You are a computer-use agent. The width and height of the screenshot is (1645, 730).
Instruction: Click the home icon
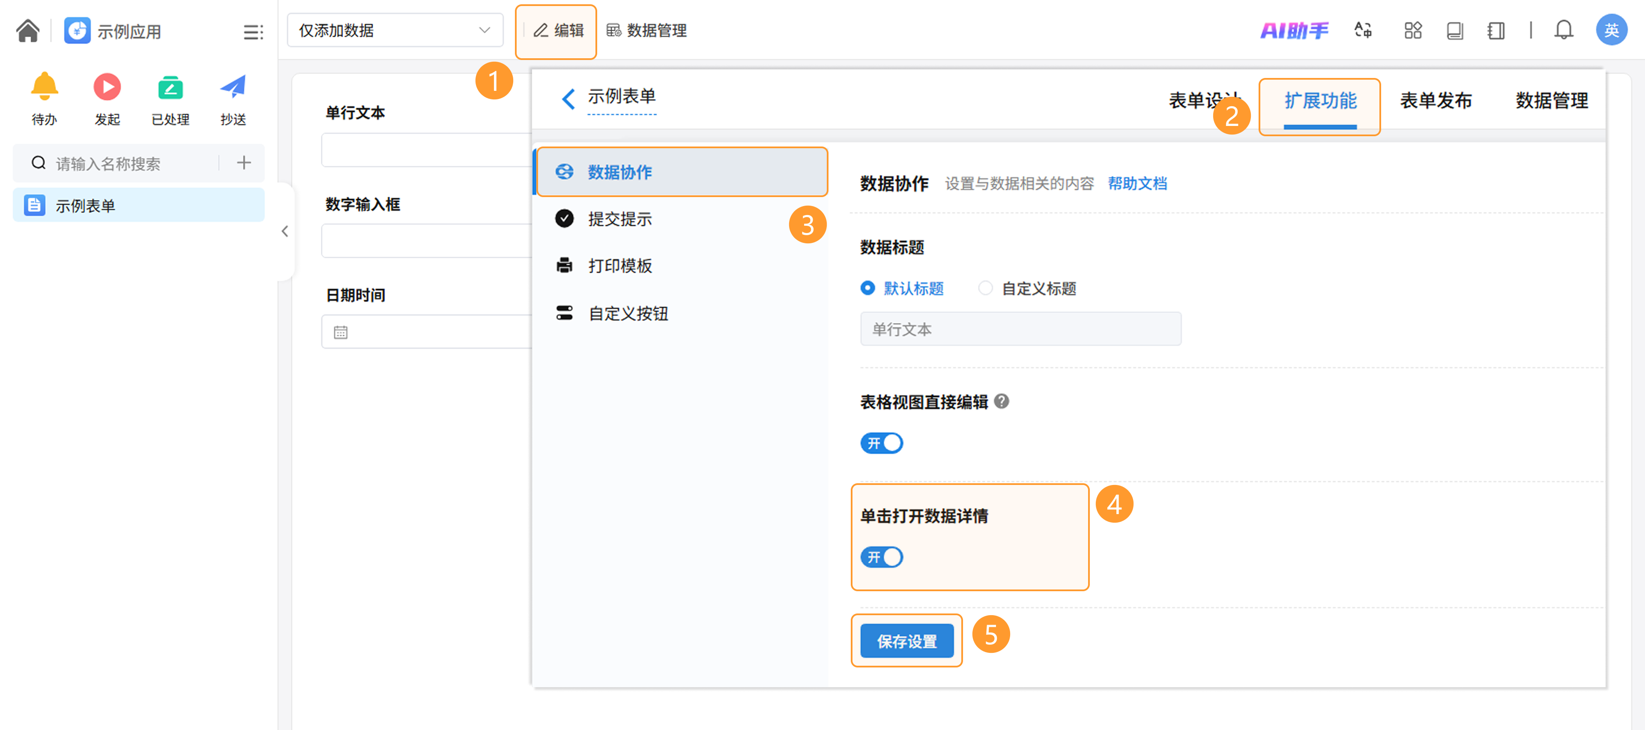pos(27,30)
